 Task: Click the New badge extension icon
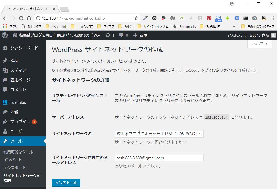point(218,18)
